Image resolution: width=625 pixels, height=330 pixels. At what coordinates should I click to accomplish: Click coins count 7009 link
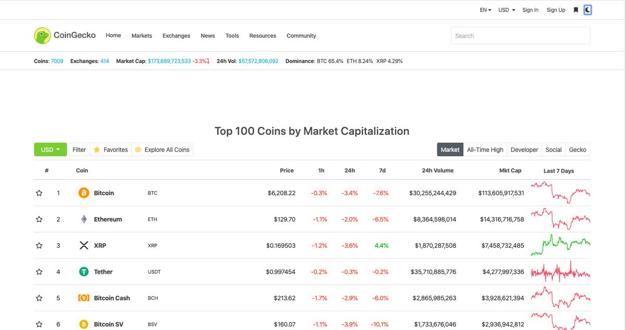pyautogui.click(x=57, y=61)
